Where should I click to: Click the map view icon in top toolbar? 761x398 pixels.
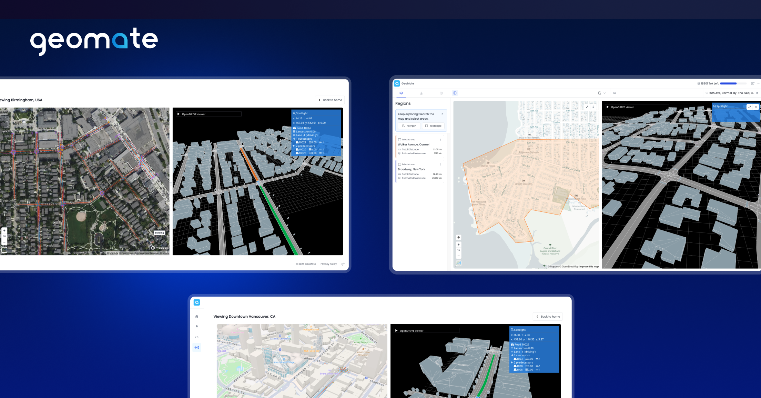click(x=441, y=93)
